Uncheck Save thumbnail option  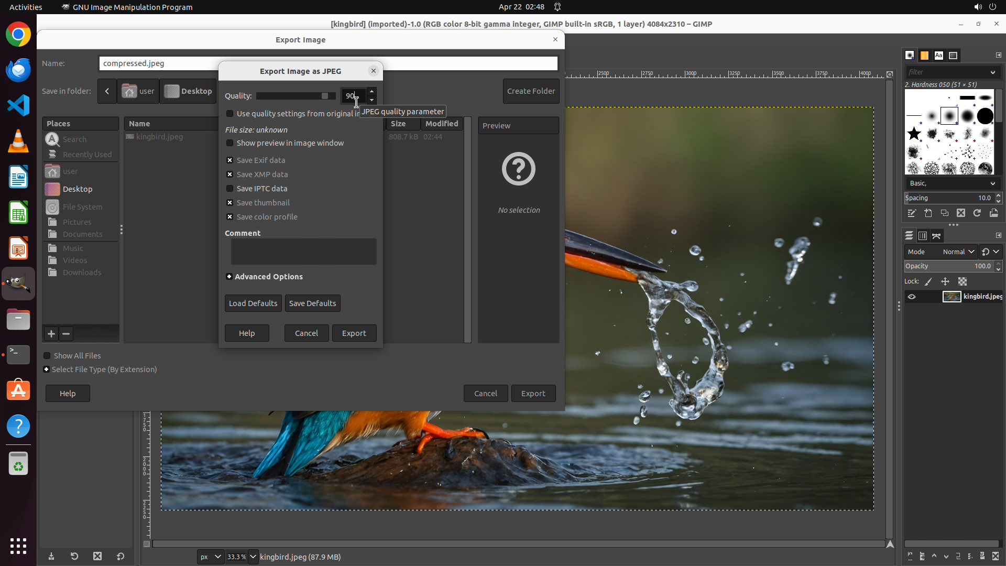pyautogui.click(x=229, y=203)
